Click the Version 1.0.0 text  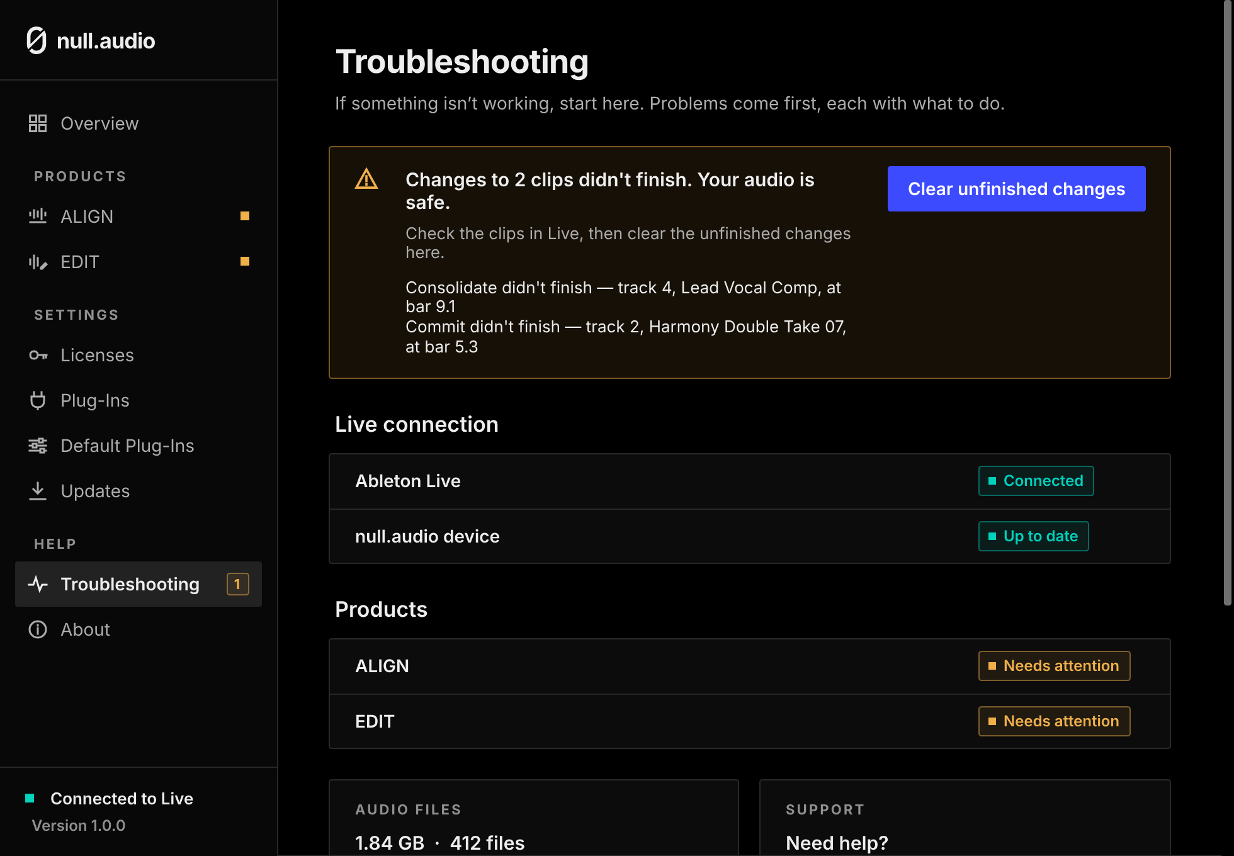(x=79, y=825)
